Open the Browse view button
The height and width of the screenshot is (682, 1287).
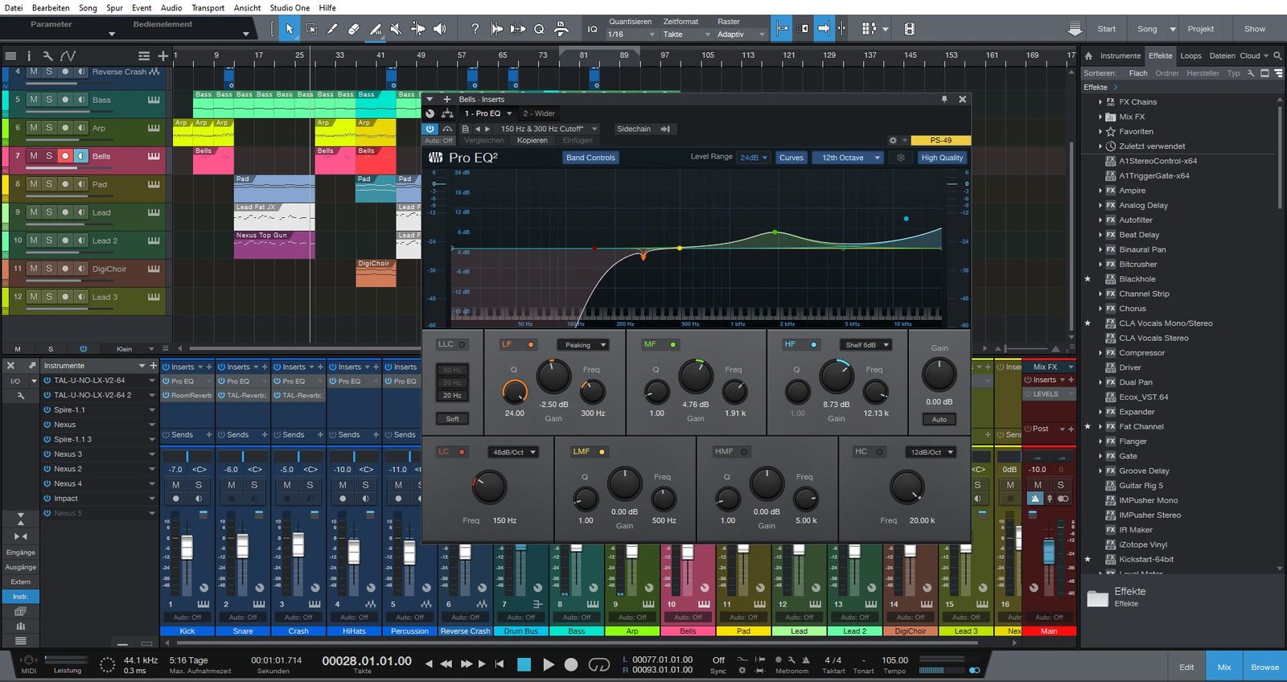pos(1264,667)
